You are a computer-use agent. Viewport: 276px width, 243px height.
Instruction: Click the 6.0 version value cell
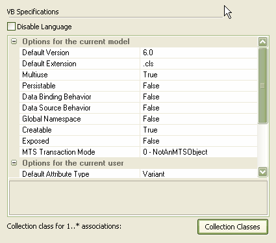tap(199, 53)
